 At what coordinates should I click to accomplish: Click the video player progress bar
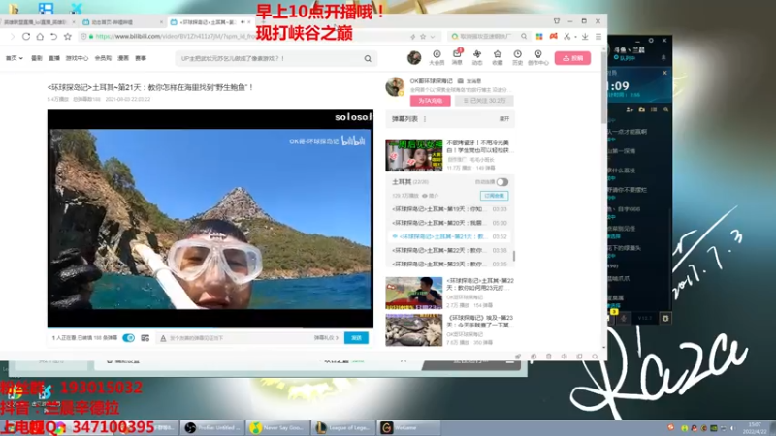pos(210,327)
